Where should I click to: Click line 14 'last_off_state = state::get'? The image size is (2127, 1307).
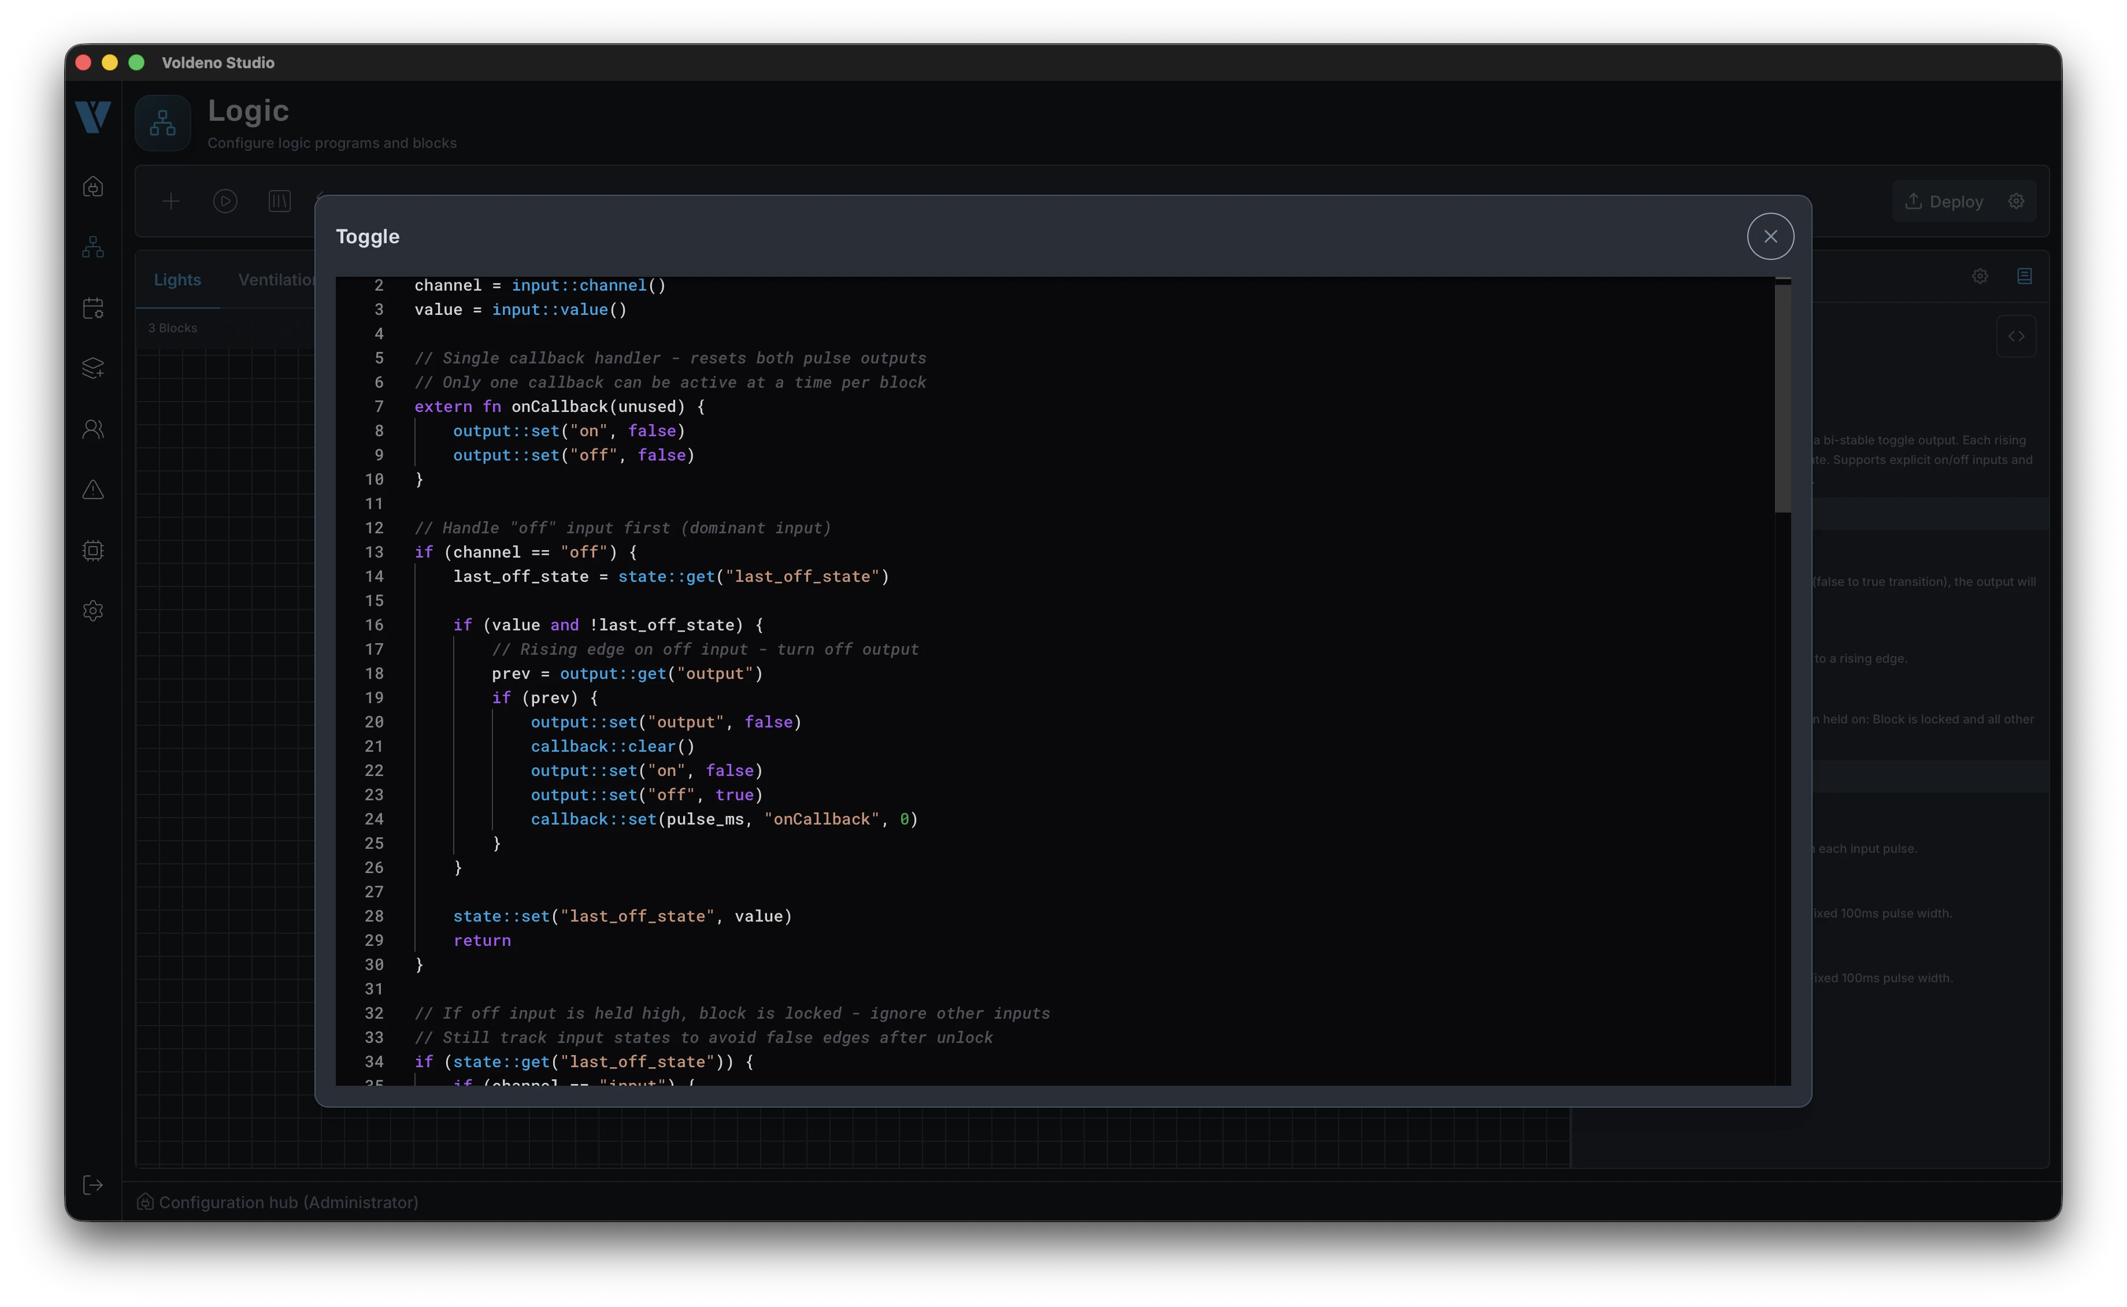671,575
